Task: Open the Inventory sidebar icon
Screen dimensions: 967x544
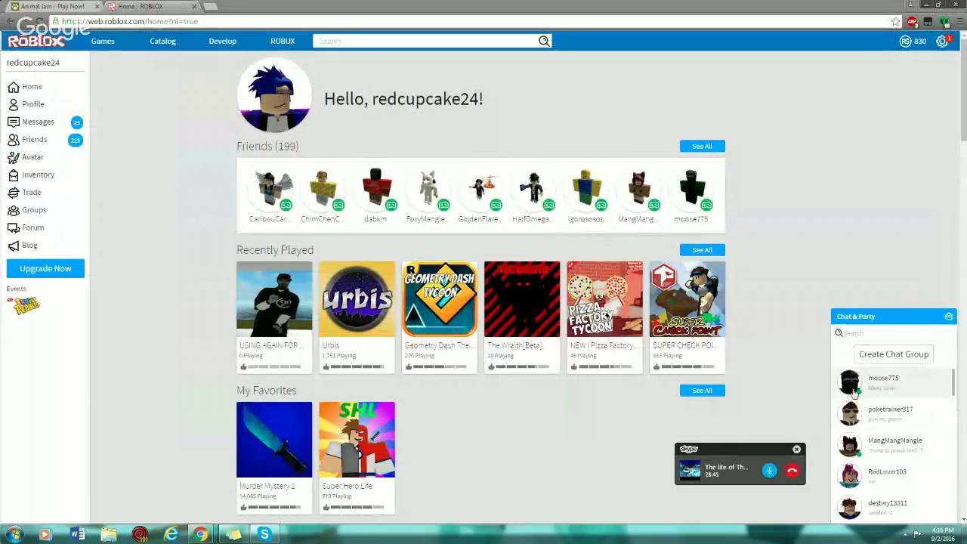Action: coord(14,175)
